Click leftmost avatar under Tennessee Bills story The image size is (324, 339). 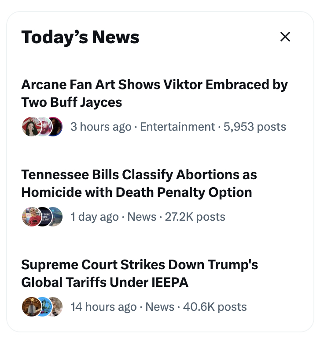point(29,217)
